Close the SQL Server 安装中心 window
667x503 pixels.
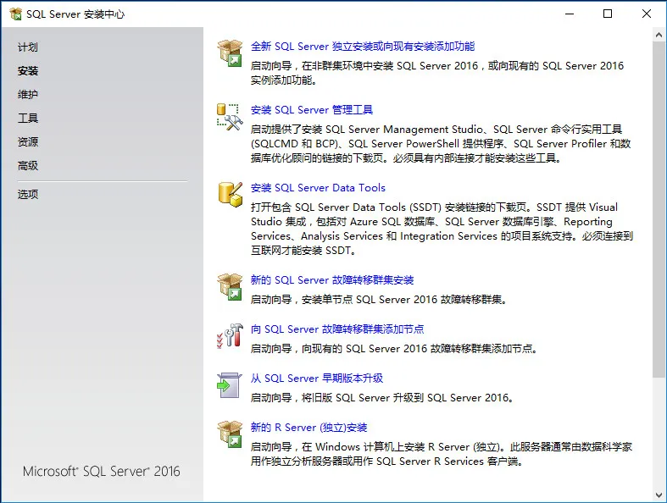click(647, 14)
